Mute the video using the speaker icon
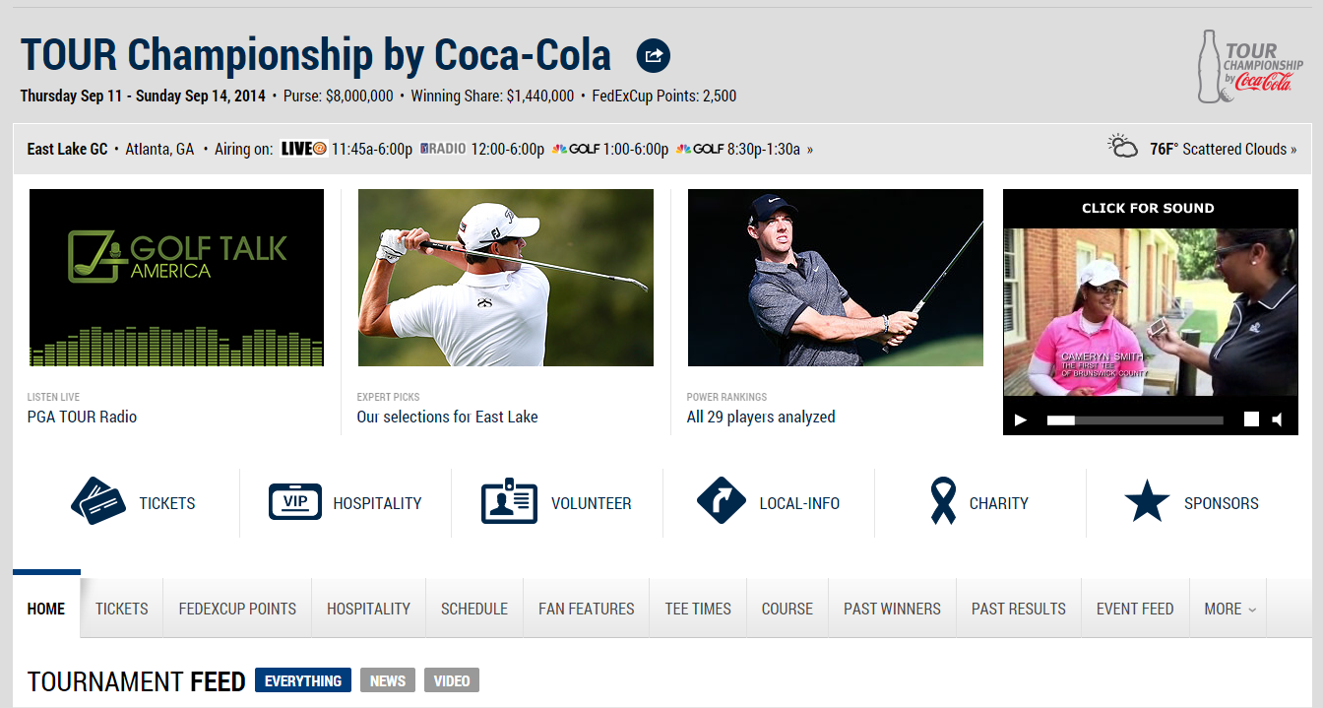Screen dimensions: 1323x708 [x=1277, y=420]
